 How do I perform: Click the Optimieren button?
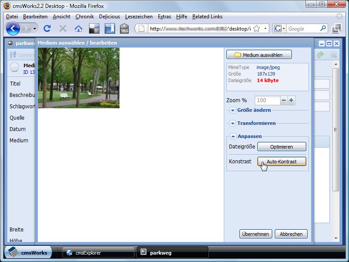282,147
